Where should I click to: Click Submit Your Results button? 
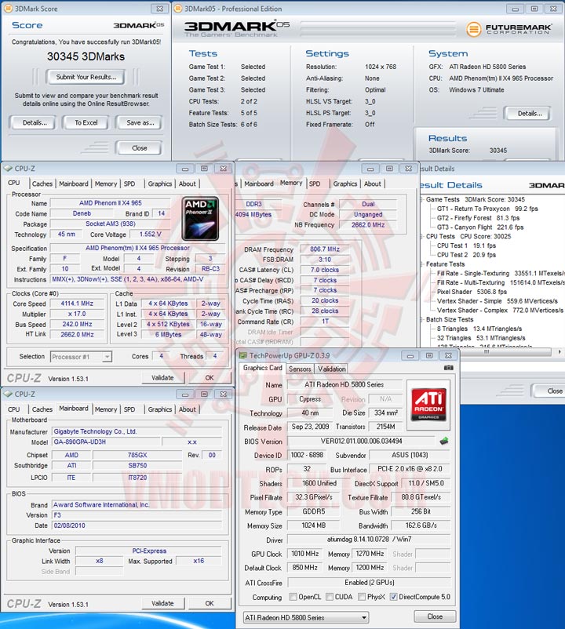86,77
